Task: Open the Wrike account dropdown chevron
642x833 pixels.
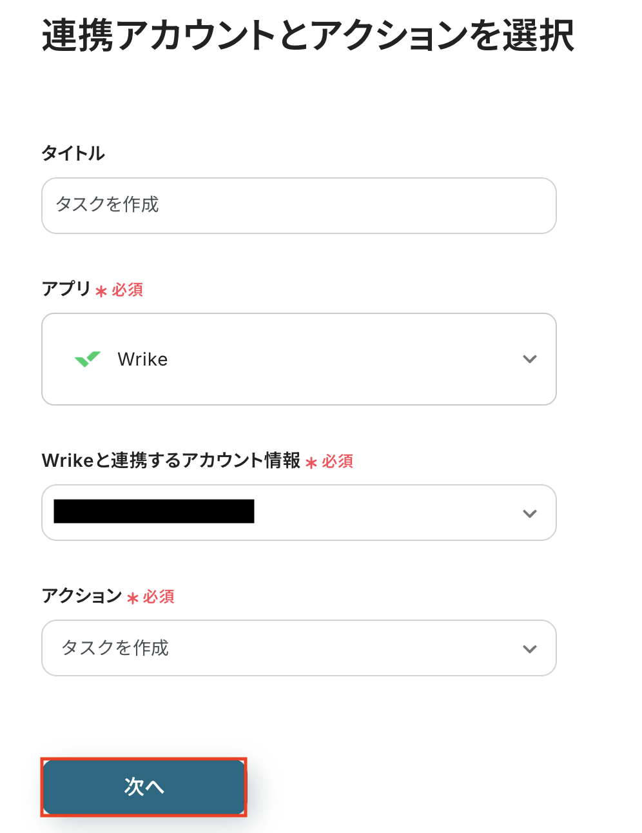Action: [x=529, y=513]
